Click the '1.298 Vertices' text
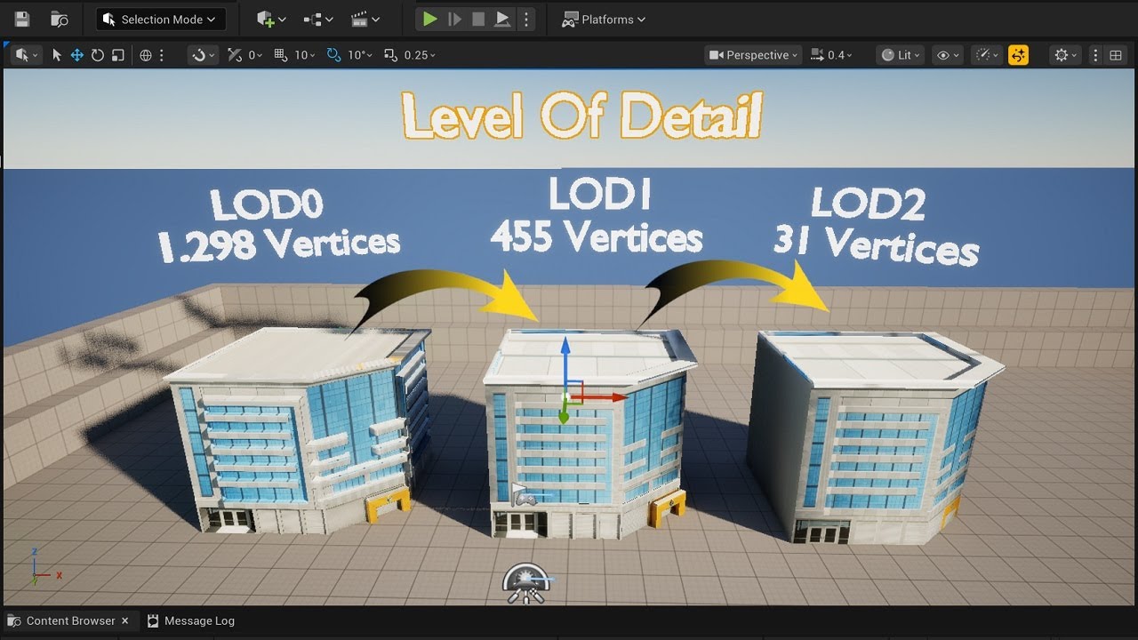 point(278,244)
